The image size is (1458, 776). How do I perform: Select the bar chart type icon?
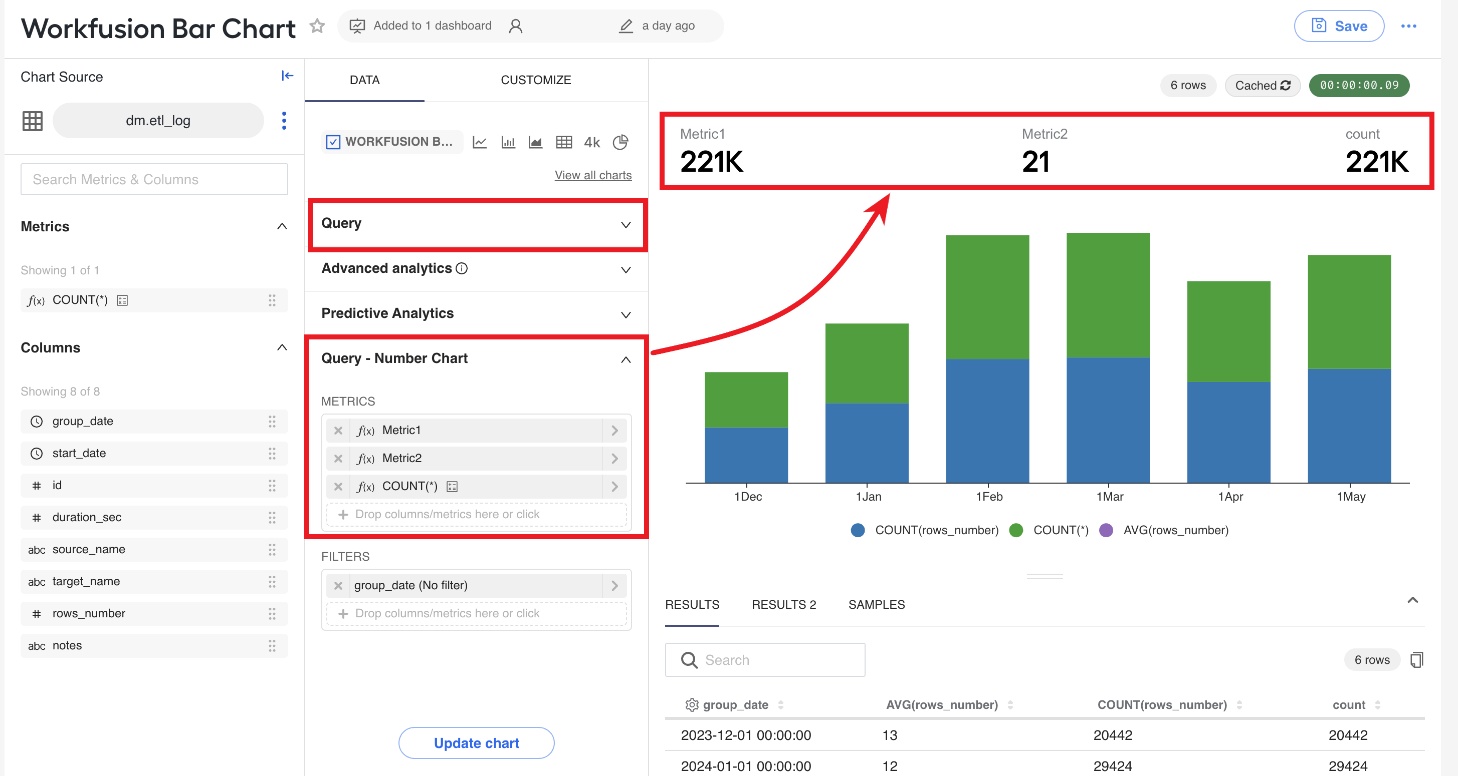pyautogui.click(x=508, y=142)
